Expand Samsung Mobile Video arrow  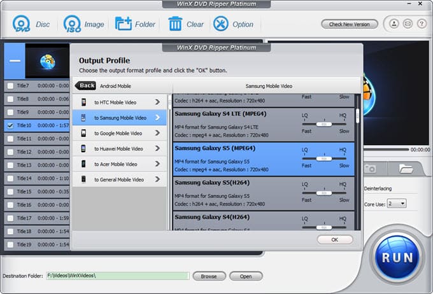157,118
